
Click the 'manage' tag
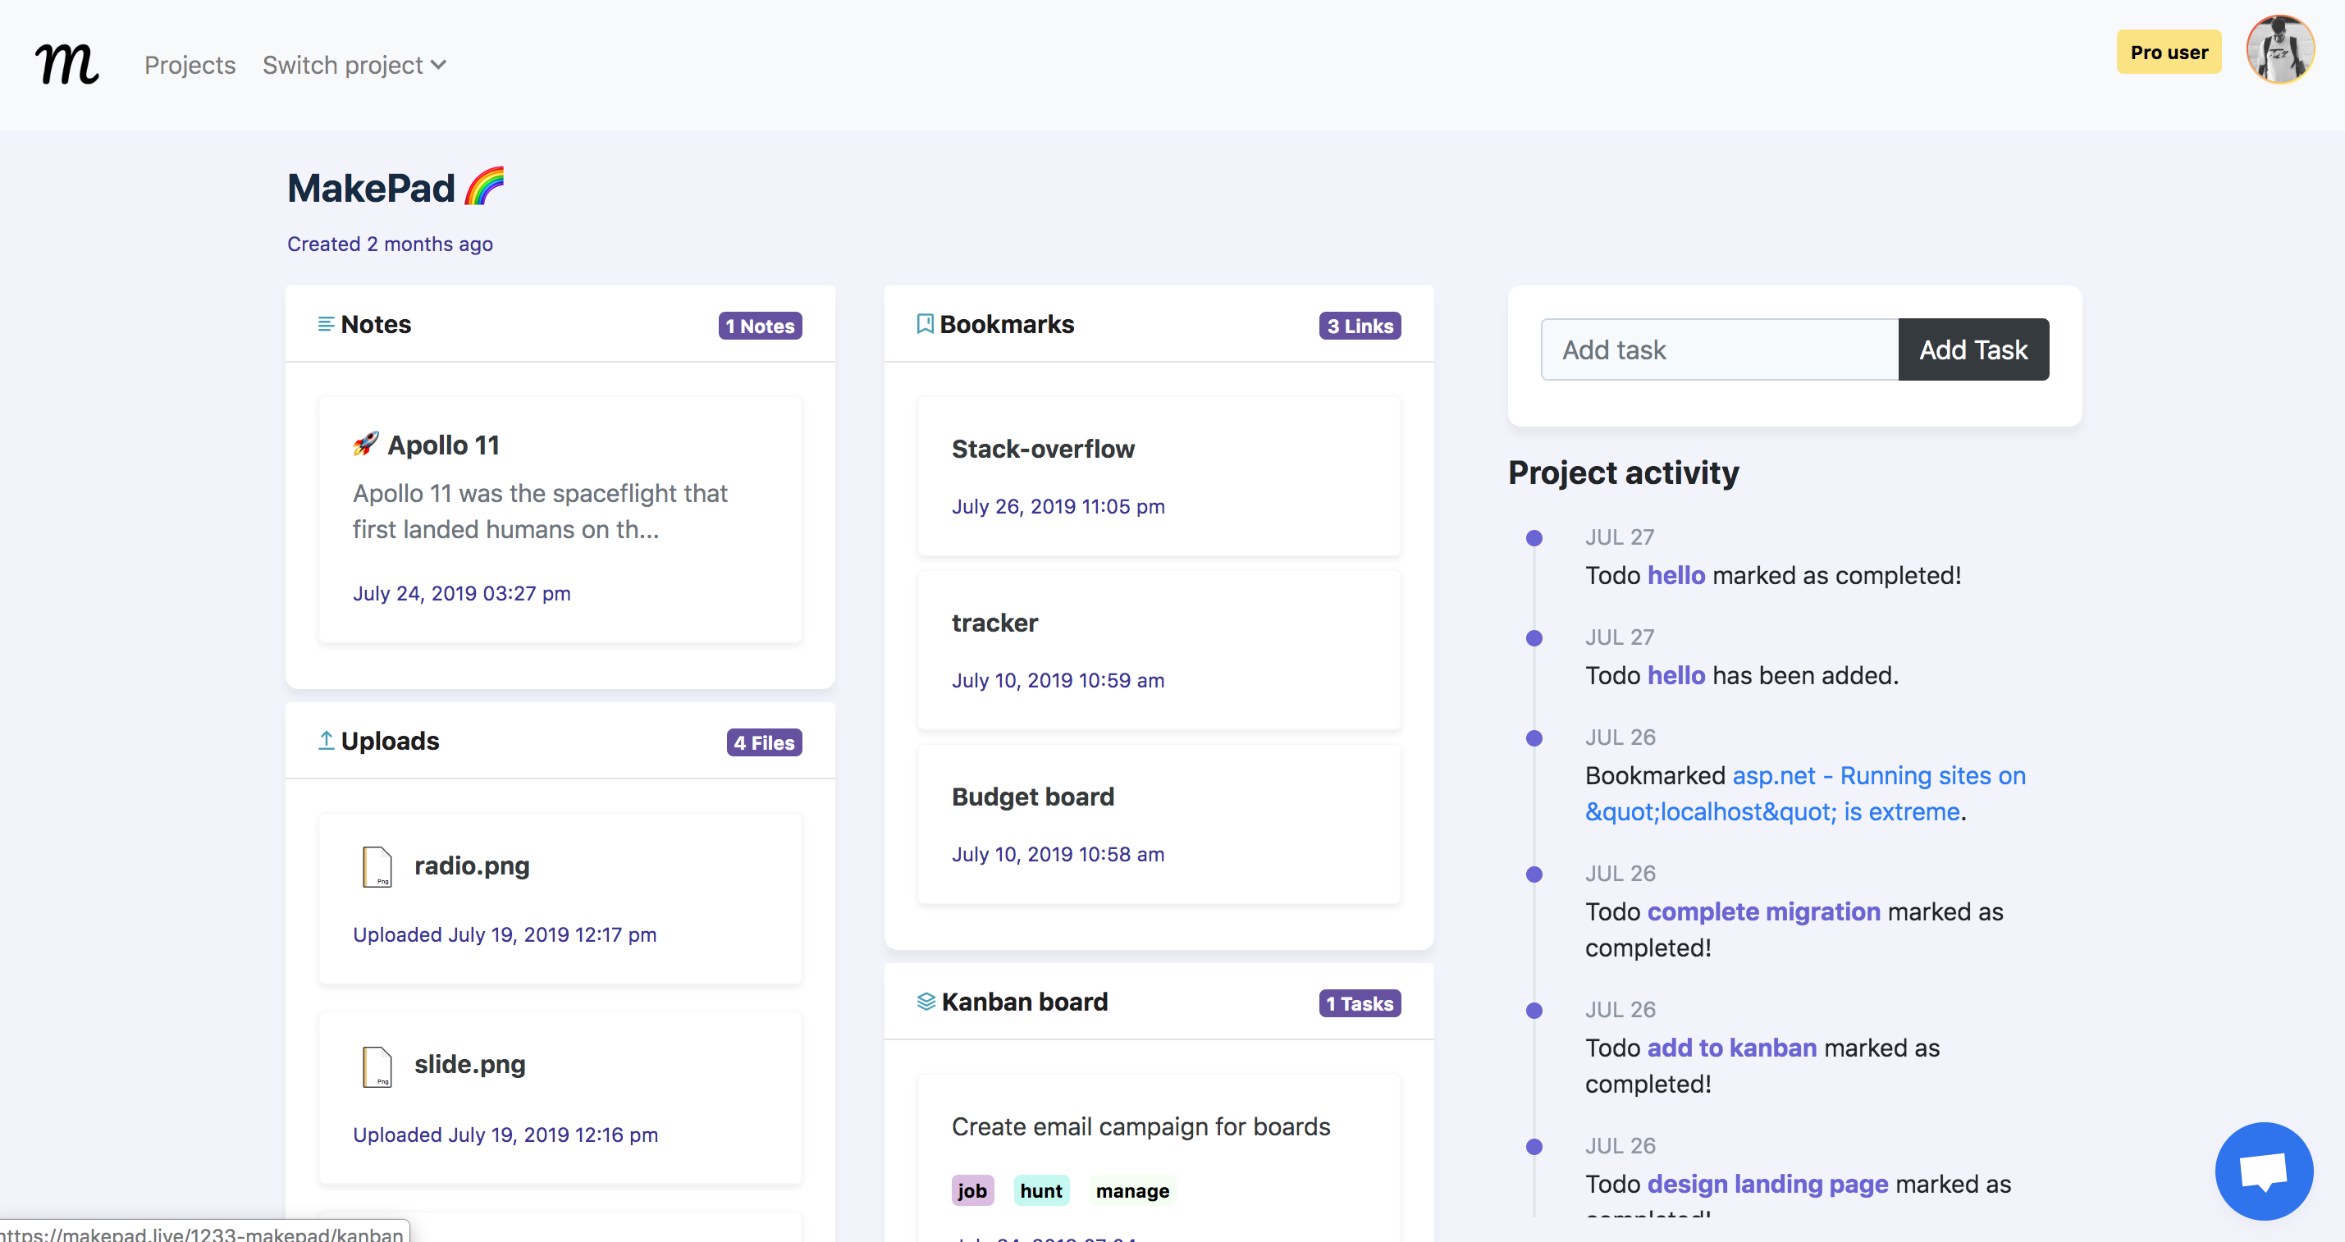point(1132,1191)
